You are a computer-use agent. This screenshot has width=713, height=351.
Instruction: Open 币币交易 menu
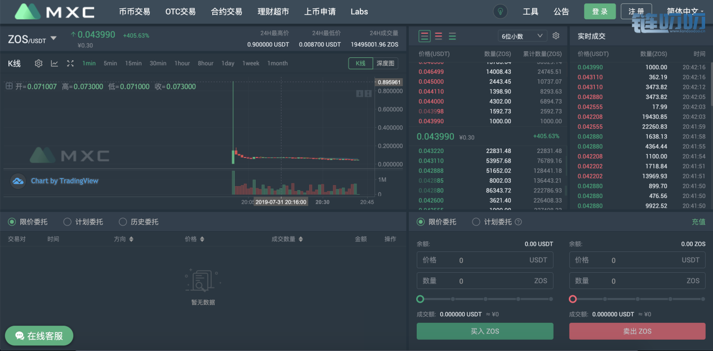[x=135, y=11]
